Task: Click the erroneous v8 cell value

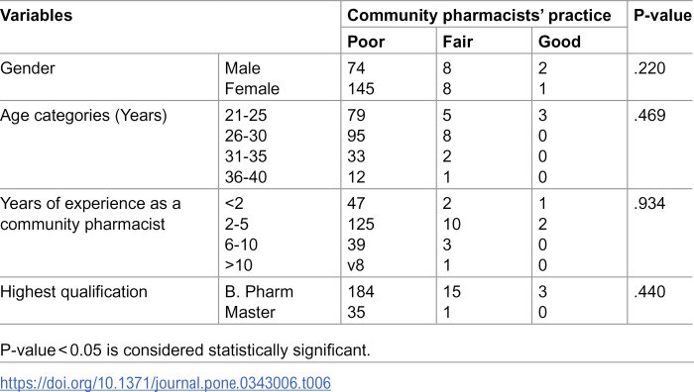Action: (x=356, y=265)
